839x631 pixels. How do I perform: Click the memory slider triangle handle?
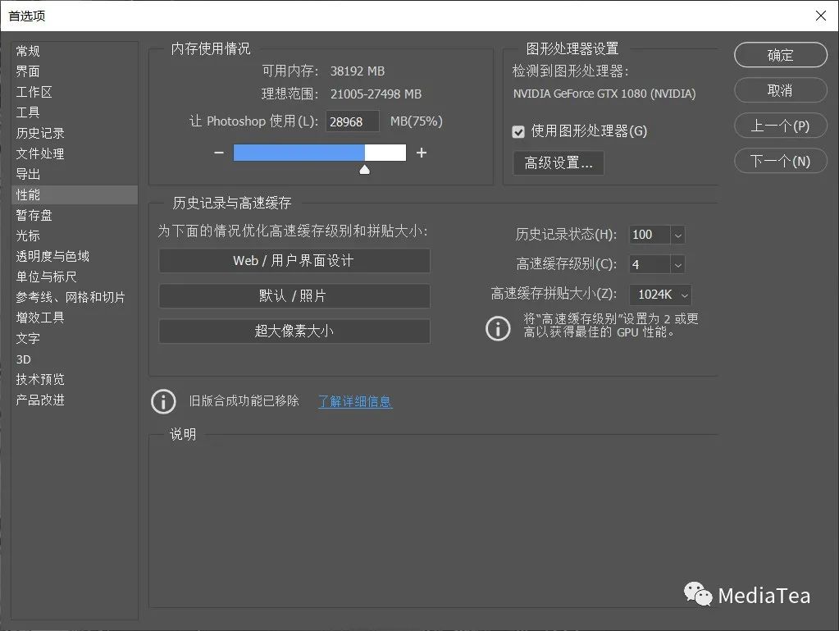click(x=364, y=170)
